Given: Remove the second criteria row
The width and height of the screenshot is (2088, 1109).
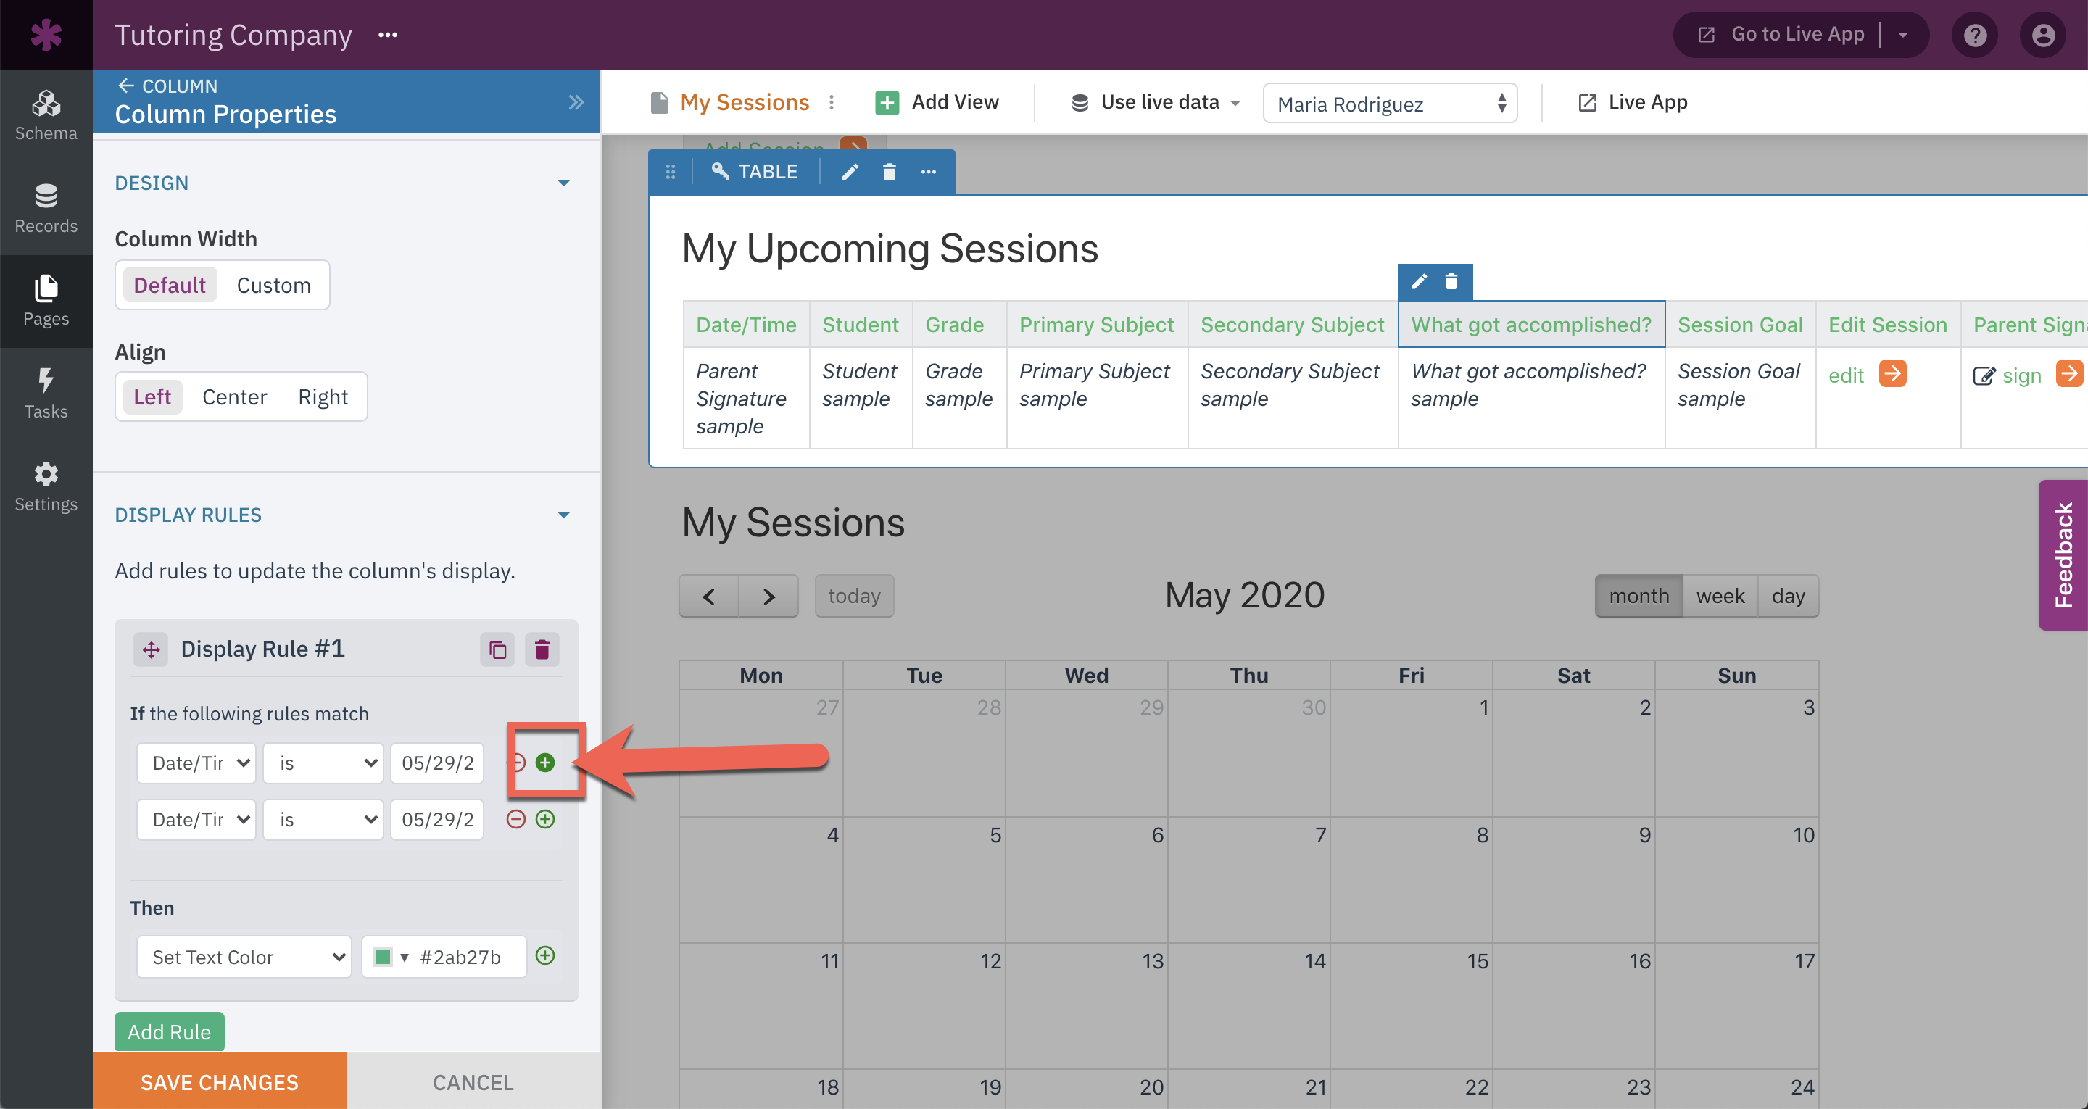Looking at the screenshot, I should (516, 819).
